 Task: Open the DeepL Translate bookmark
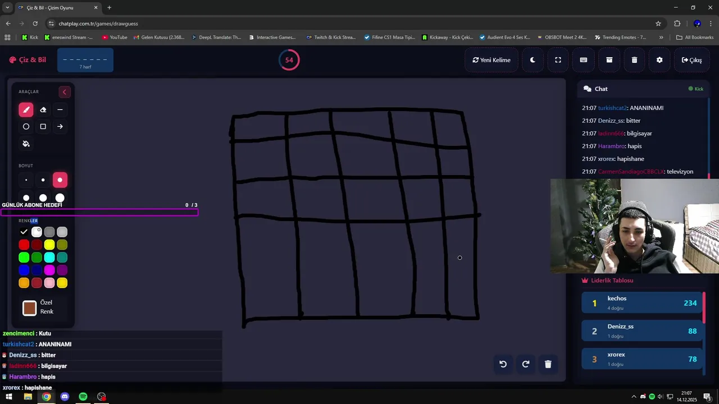216,38
